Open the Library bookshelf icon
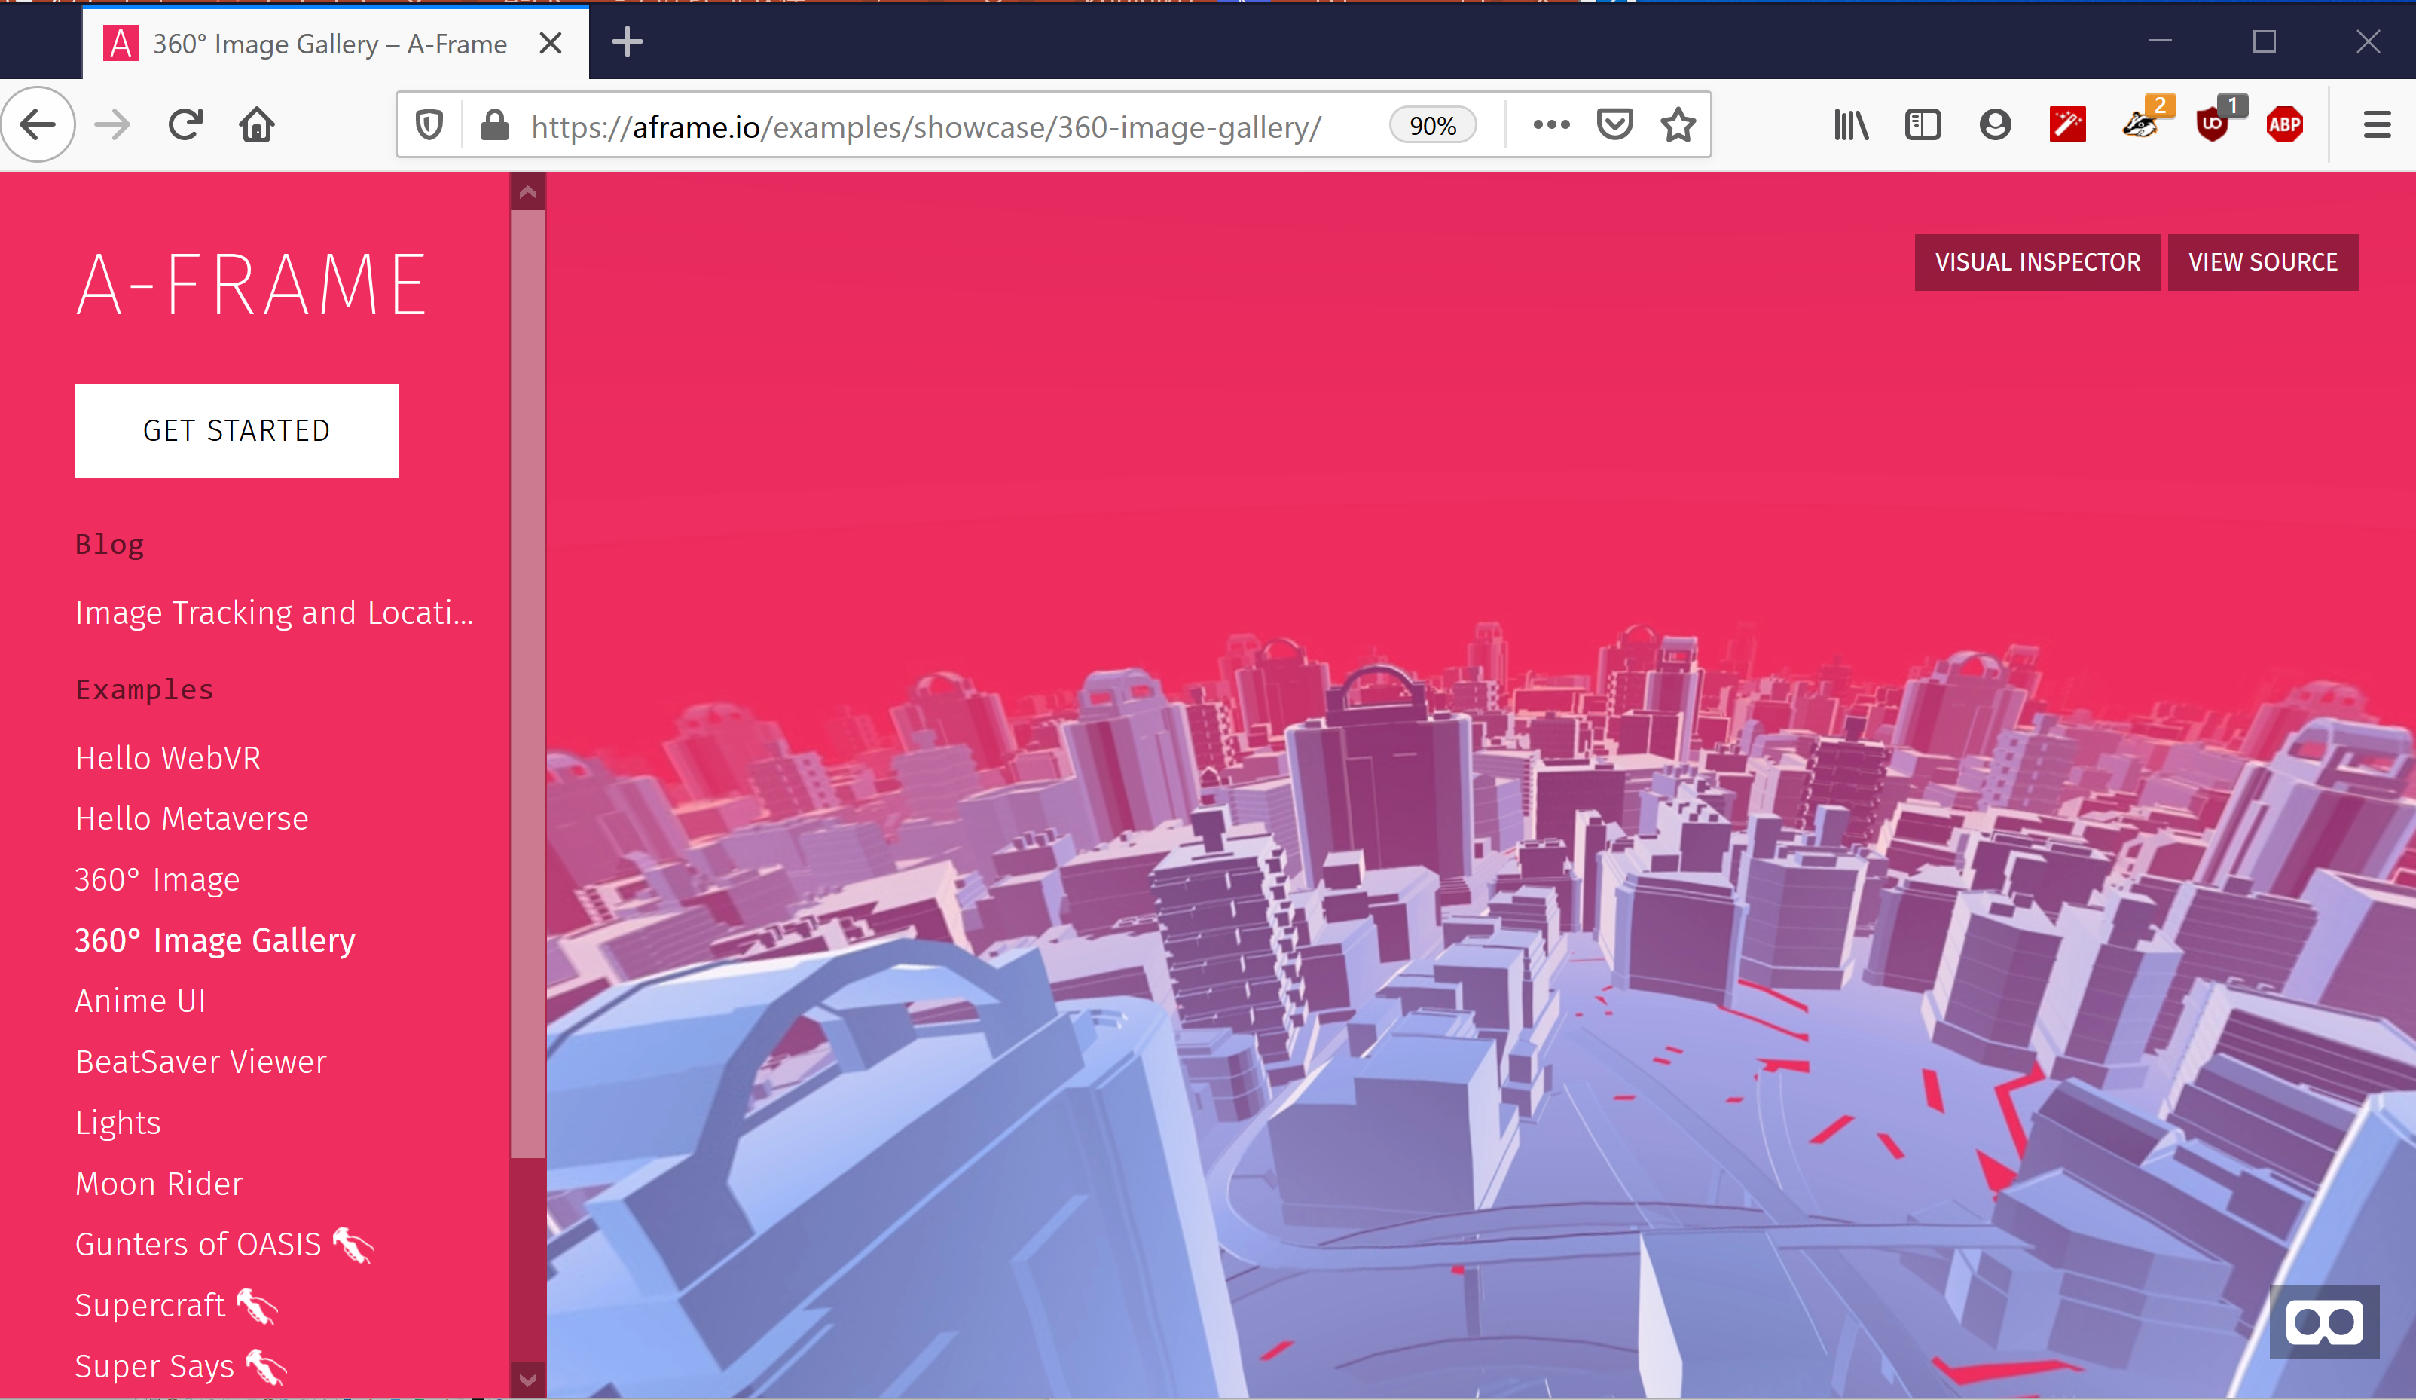 click(1850, 124)
